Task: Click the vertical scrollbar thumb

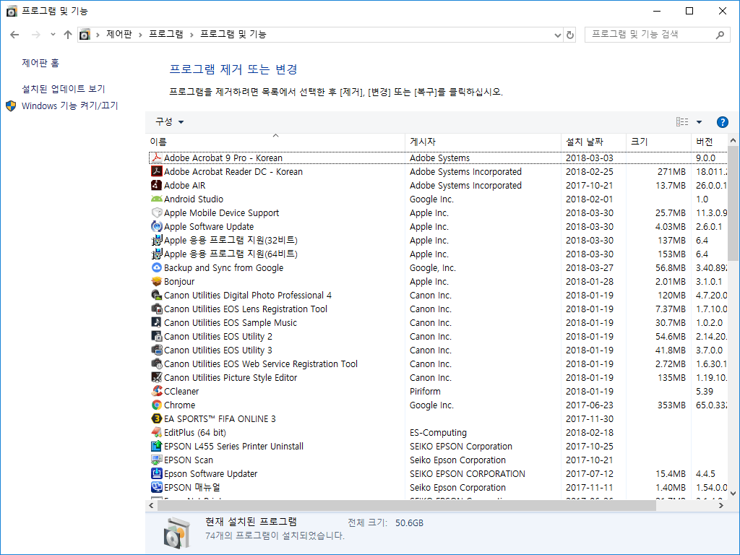Action: (733, 203)
